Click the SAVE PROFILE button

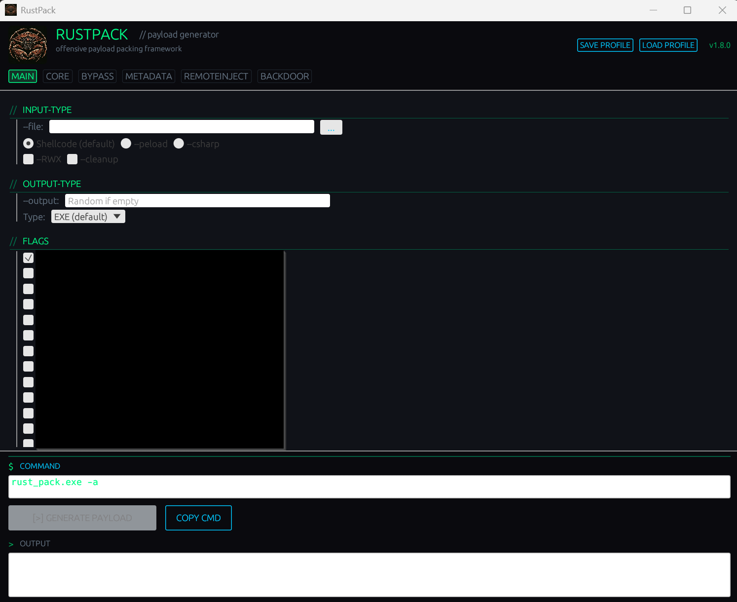click(x=605, y=45)
